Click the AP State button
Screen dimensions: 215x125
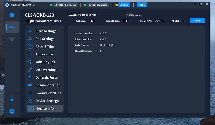[x=124, y=5]
